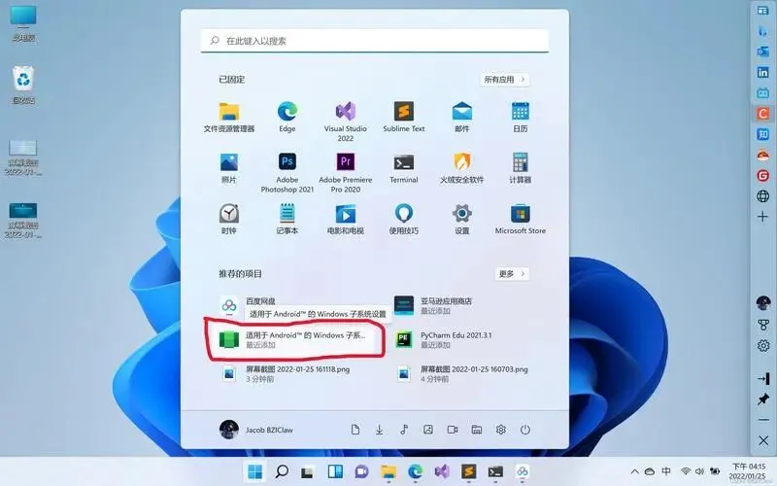
Task: Click the Windows Start button on taskbar
Action: click(255, 471)
